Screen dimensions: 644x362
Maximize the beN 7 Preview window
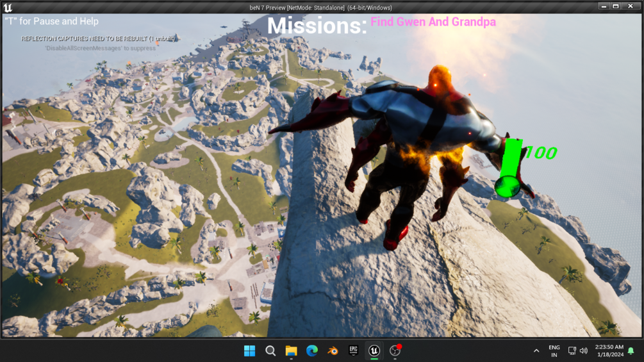616,6
